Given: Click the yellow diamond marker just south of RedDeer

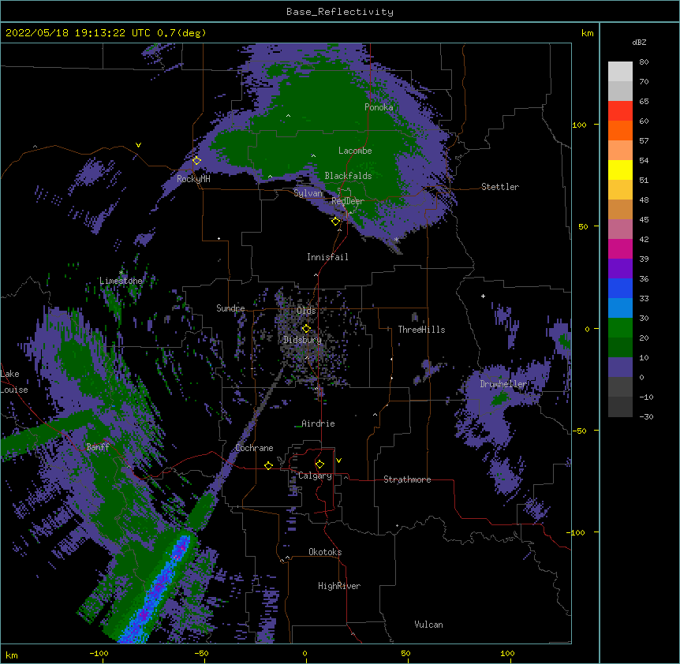Looking at the screenshot, I should [x=335, y=222].
